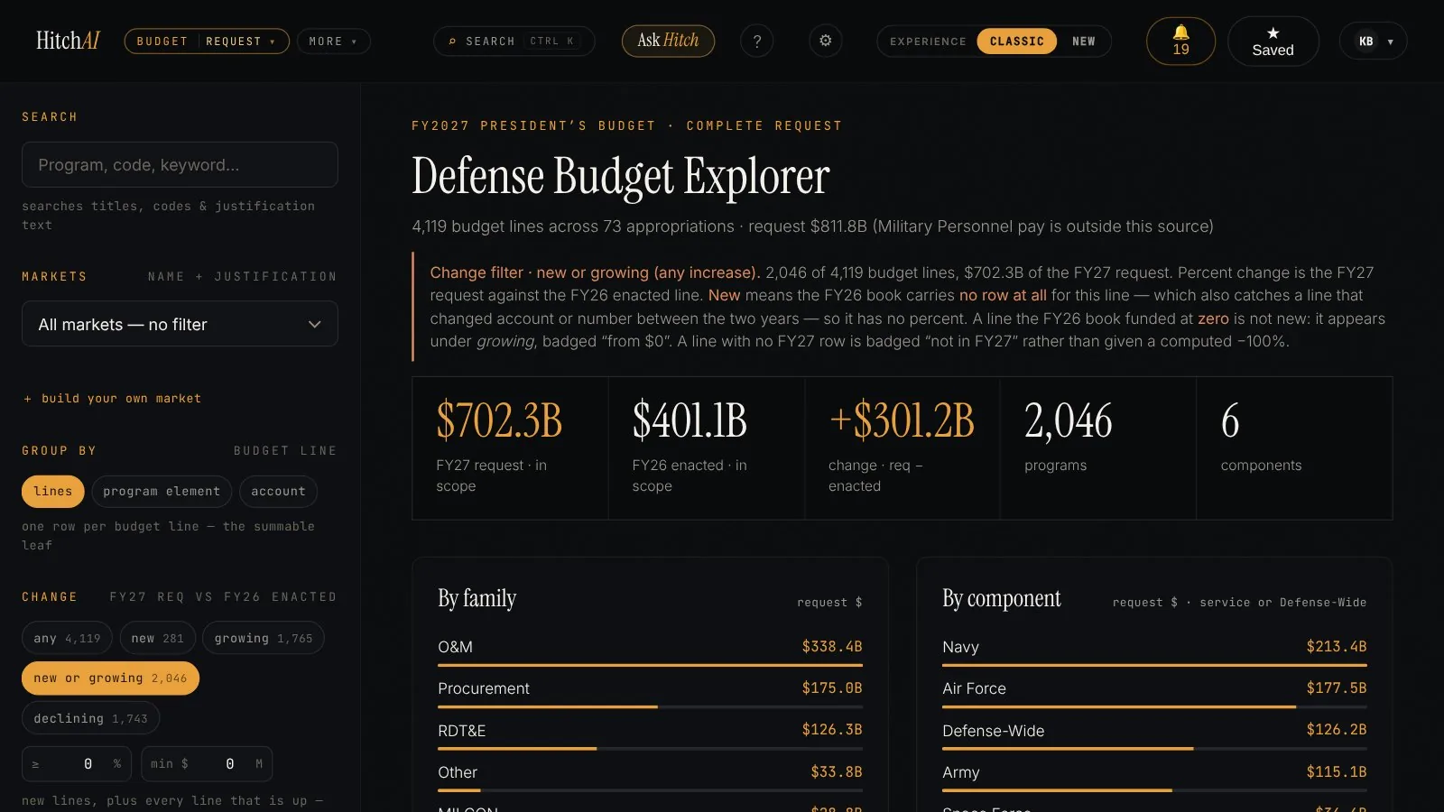Click the minimum percent change field
This screenshot has height=812, width=1444.
click(77, 764)
